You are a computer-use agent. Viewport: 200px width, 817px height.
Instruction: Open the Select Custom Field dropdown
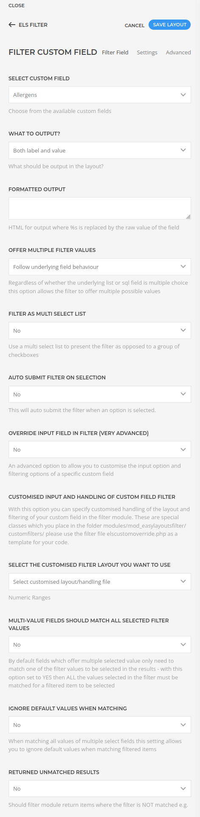point(100,95)
